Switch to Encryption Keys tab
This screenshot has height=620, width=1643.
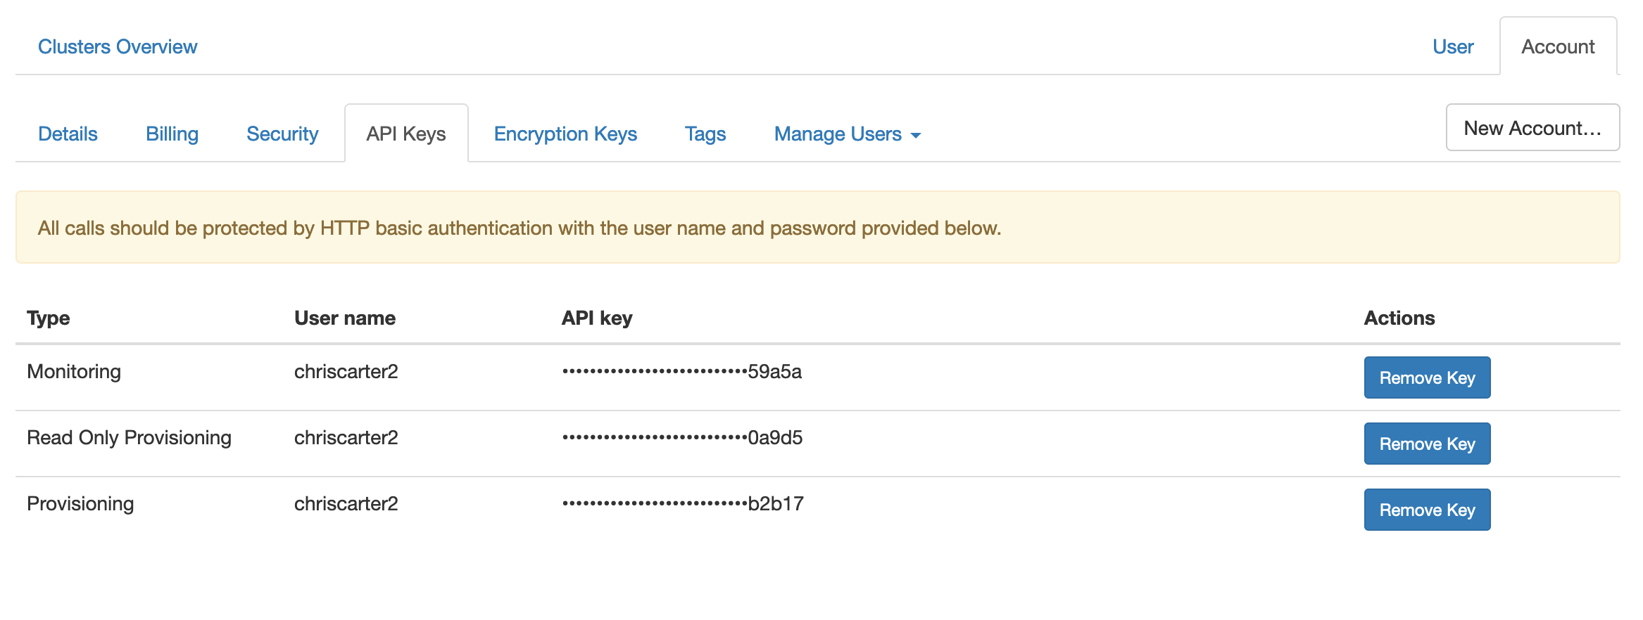(565, 134)
